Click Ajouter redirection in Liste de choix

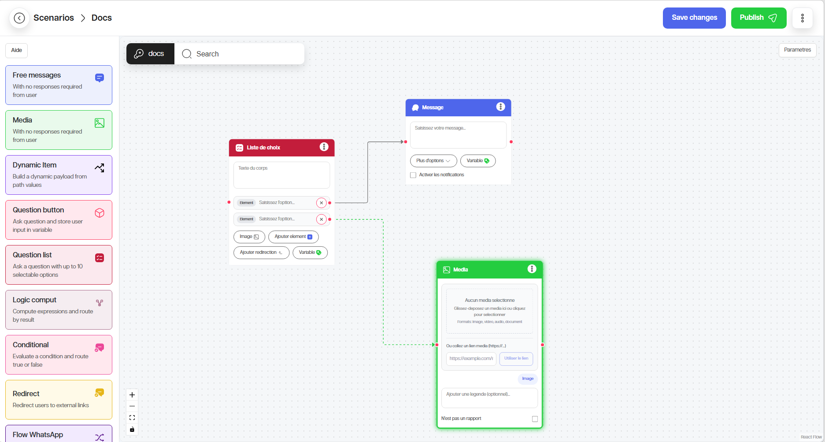point(261,253)
